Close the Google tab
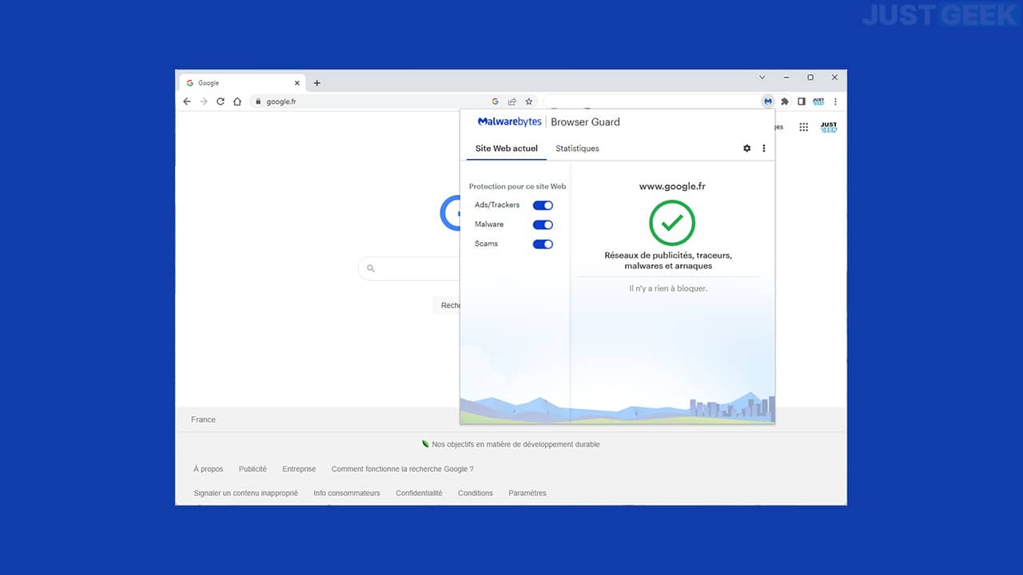Screen dimensions: 1023x575 click(297, 83)
